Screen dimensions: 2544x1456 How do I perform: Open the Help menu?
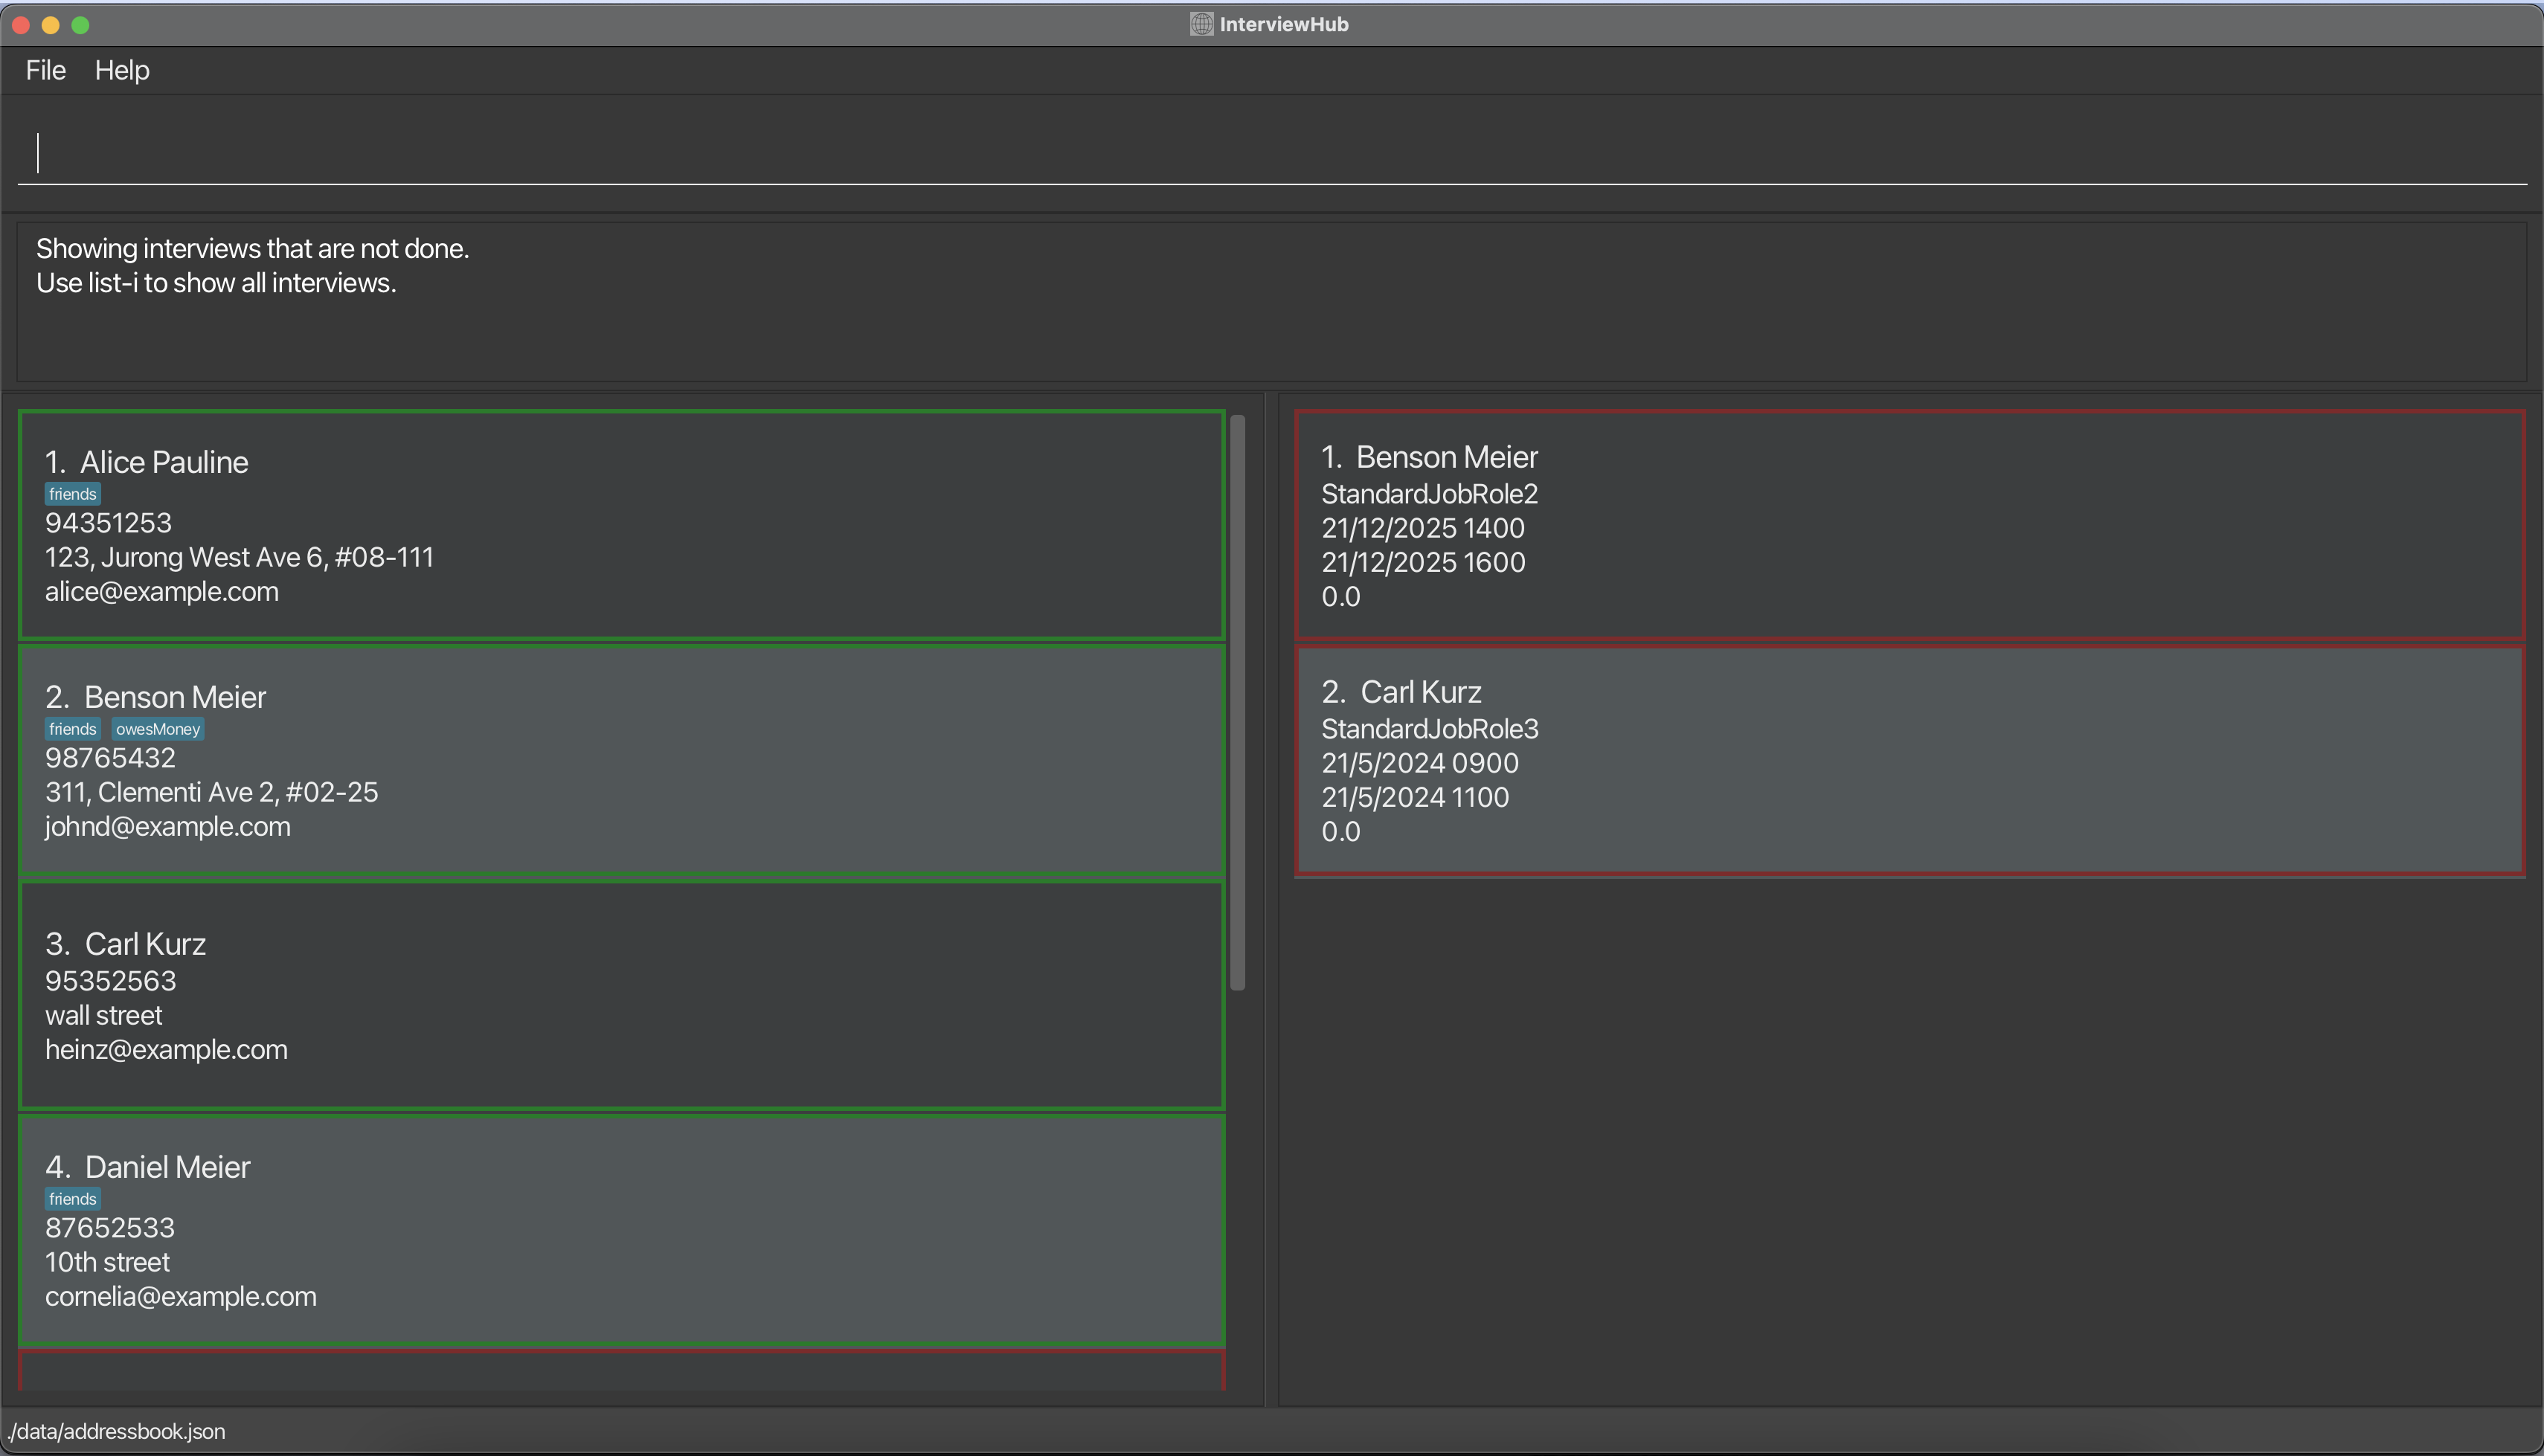[x=122, y=70]
